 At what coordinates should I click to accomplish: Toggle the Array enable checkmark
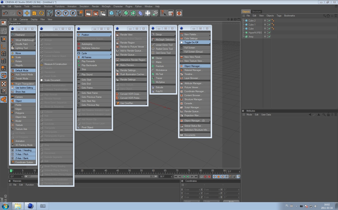click(x=270, y=37)
